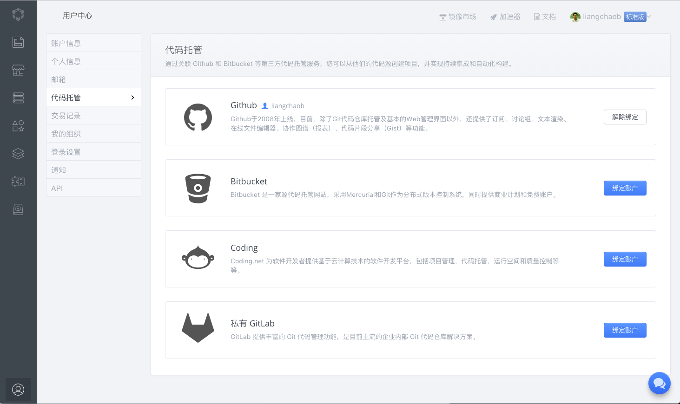Open the 文档 link in header

545,17
